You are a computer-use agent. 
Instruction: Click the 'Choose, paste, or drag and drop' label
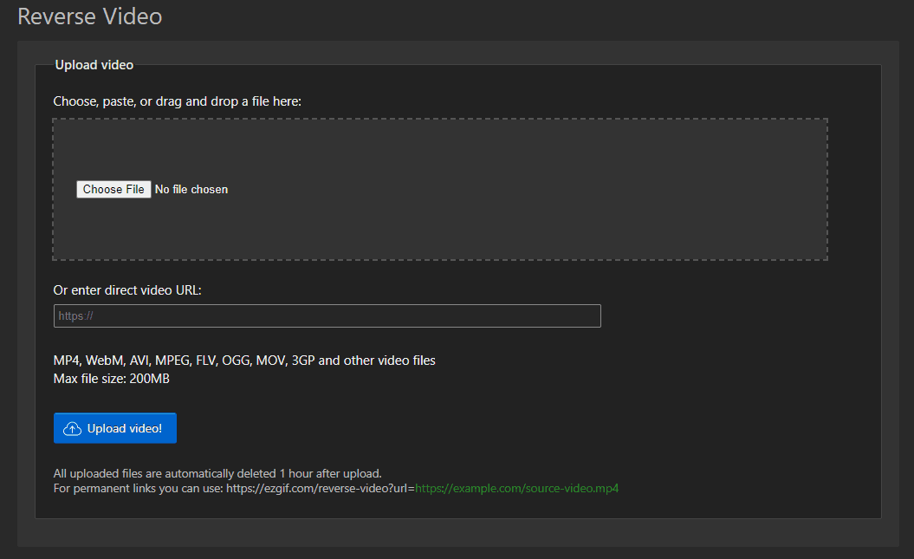click(177, 101)
